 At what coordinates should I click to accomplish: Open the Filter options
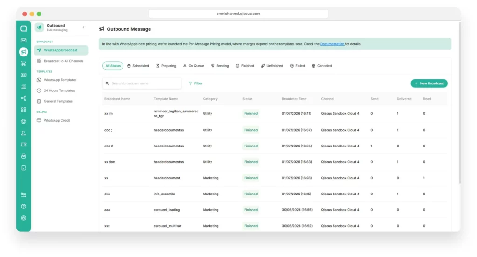(195, 83)
